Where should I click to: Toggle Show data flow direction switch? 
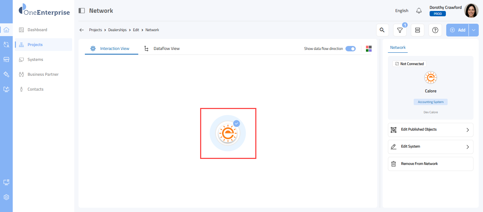coord(350,48)
